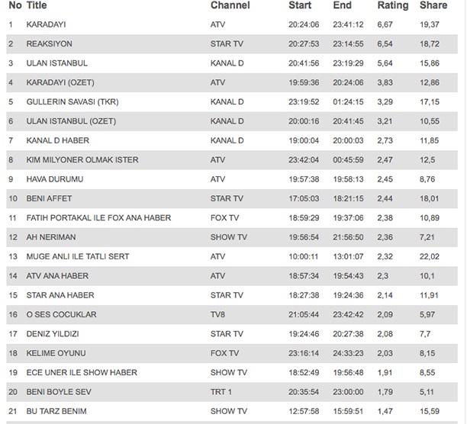This screenshot has width=467, height=424.
Task: Click share value 22,02
Action: click(x=430, y=256)
